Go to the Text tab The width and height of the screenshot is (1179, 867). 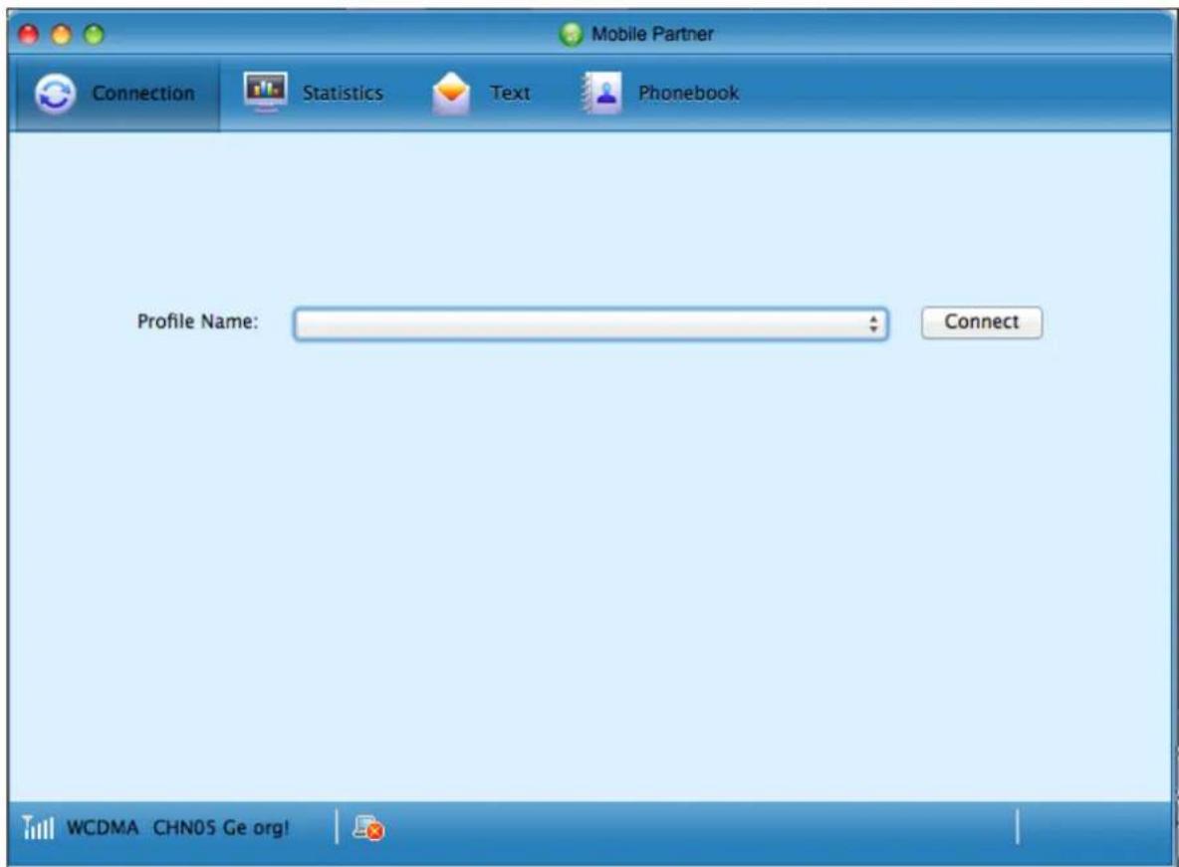[x=481, y=94]
